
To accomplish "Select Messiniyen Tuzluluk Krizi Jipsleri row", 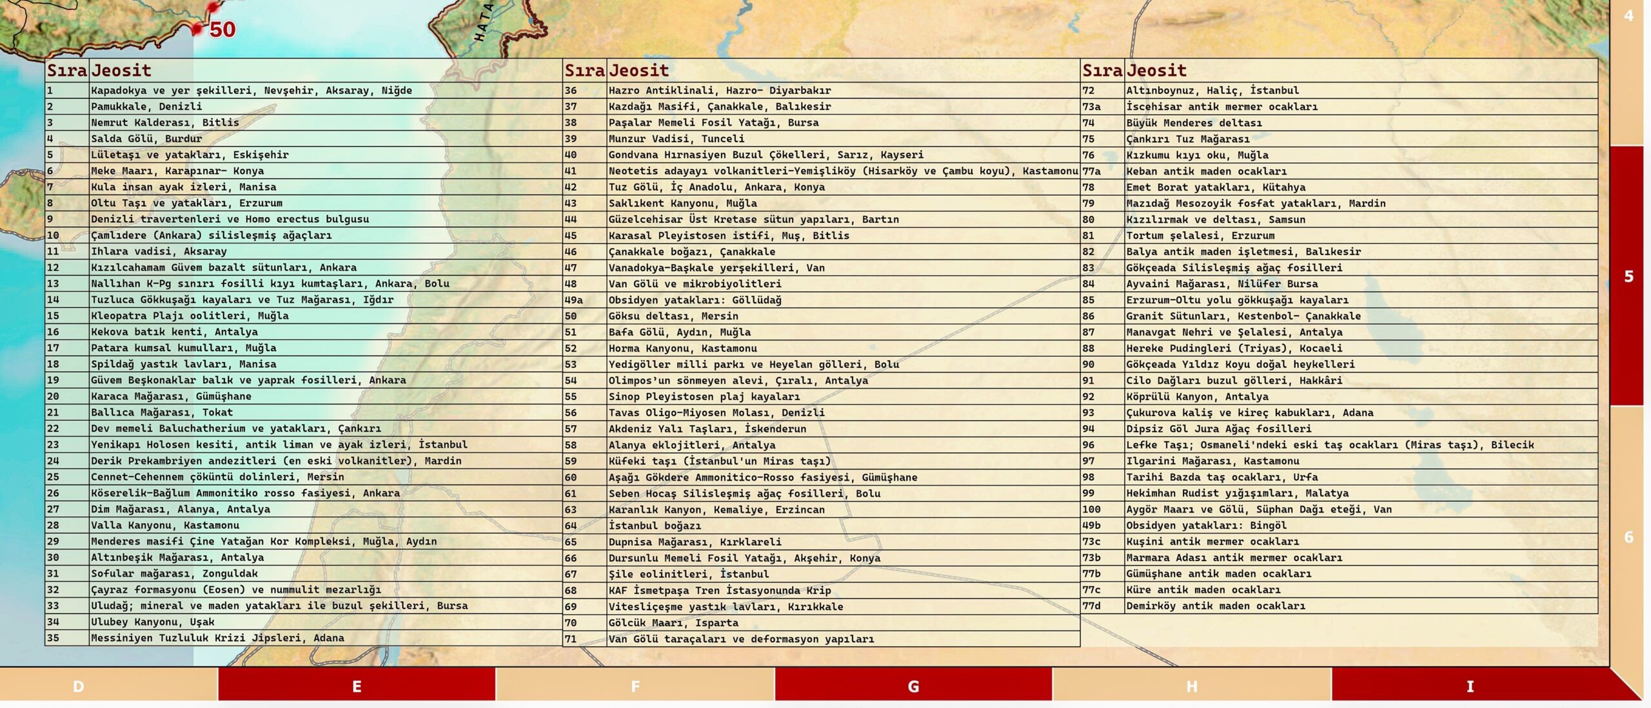I will coord(217,638).
